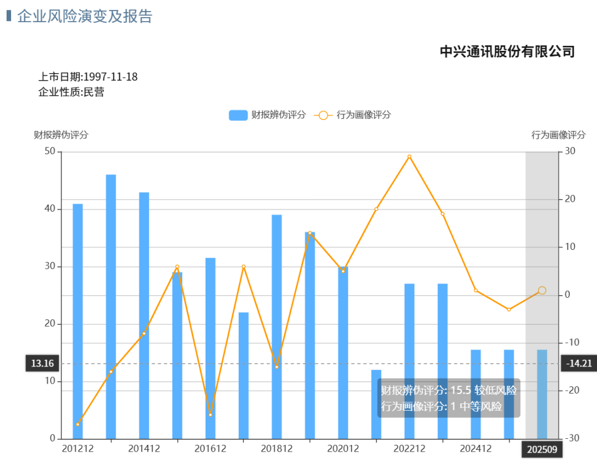
Task: Select the blue bar for 201612
Action: tap(210, 348)
